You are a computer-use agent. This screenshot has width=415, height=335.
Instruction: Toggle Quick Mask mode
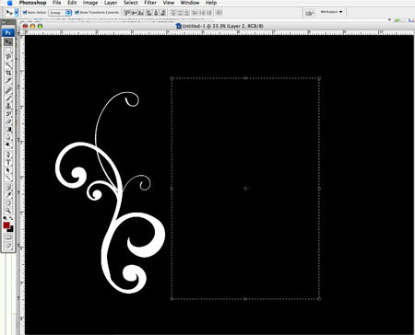pos(8,237)
